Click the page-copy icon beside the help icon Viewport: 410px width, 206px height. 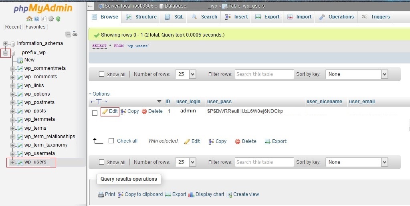tap(44, 18)
